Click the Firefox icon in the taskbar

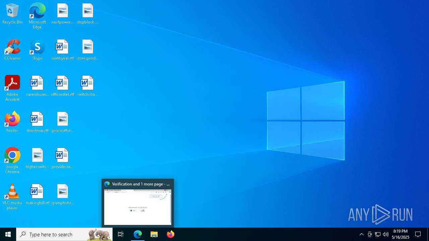coord(171,234)
